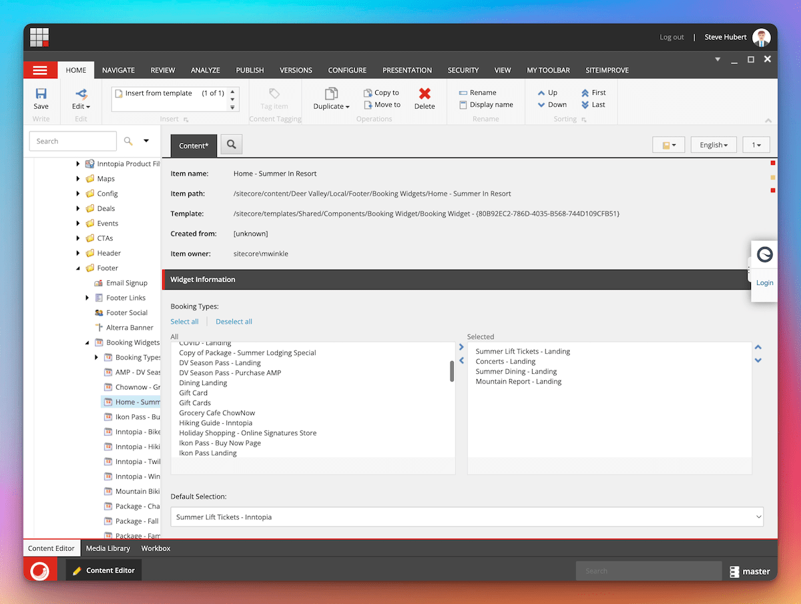
Task: Delete the current item
Action: pyautogui.click(x=425, y=98)
